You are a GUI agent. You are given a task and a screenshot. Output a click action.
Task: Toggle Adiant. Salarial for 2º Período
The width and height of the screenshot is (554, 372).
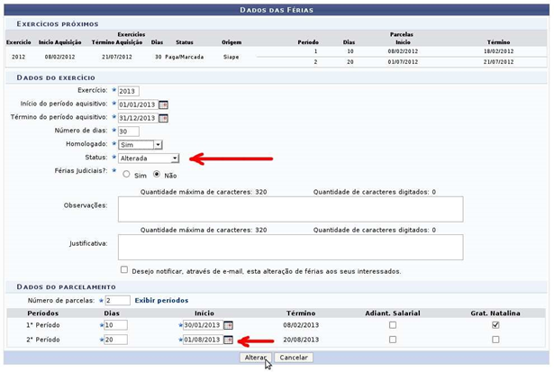point(393,340)
